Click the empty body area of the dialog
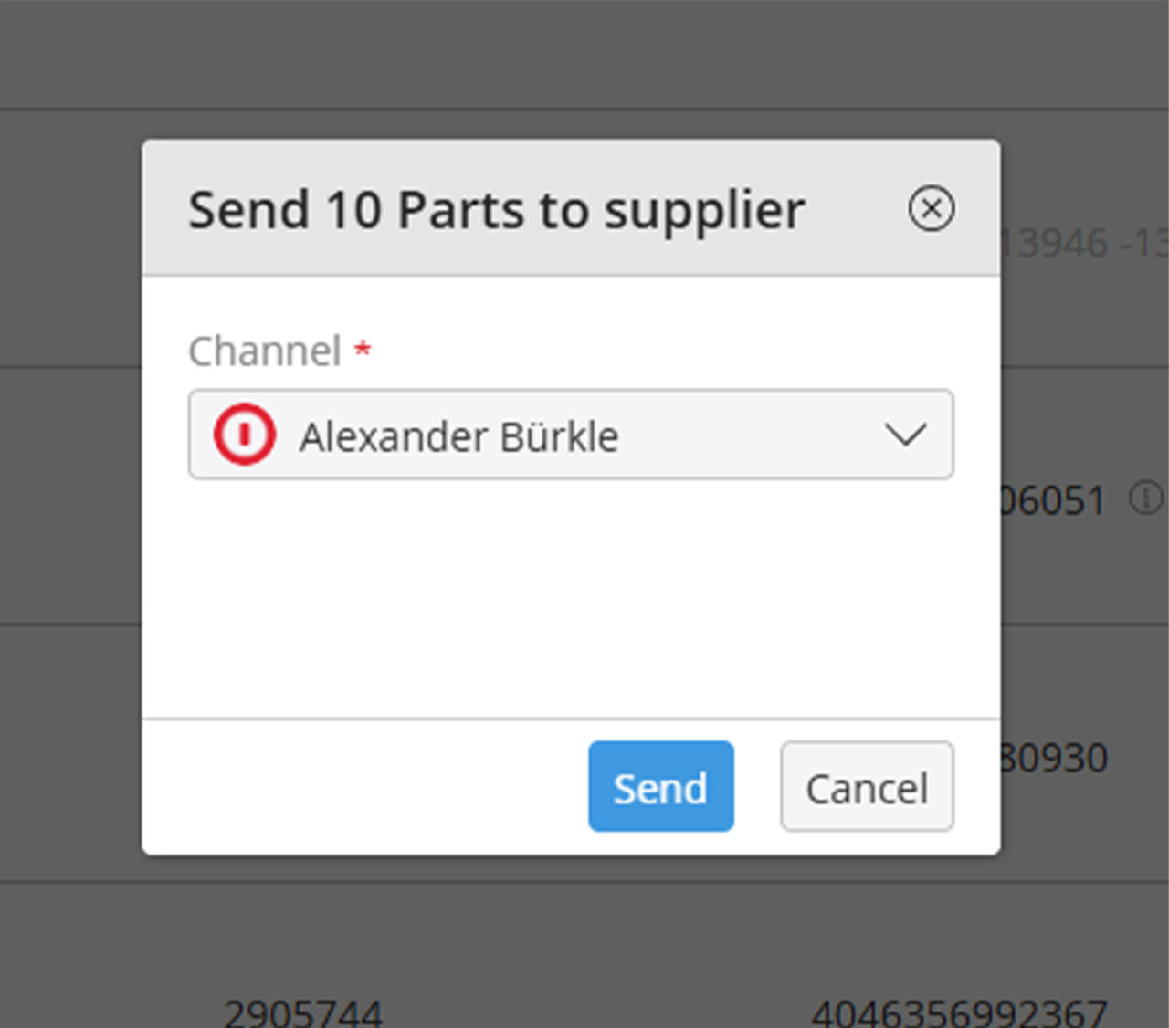Image resolution: width=1169 pixels, height=1028 pixels. (x=571, y=593)
